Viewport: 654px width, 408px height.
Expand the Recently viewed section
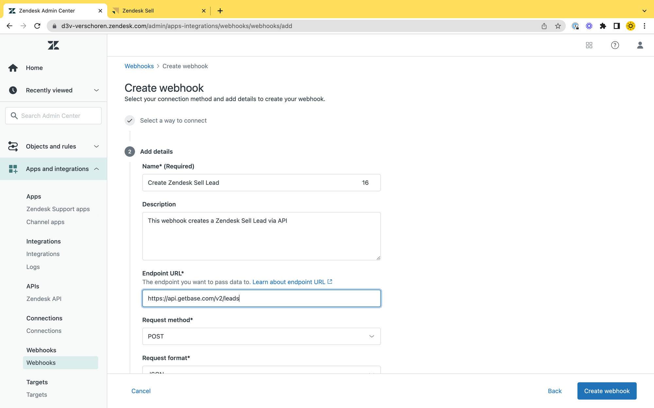coord(96,90)
